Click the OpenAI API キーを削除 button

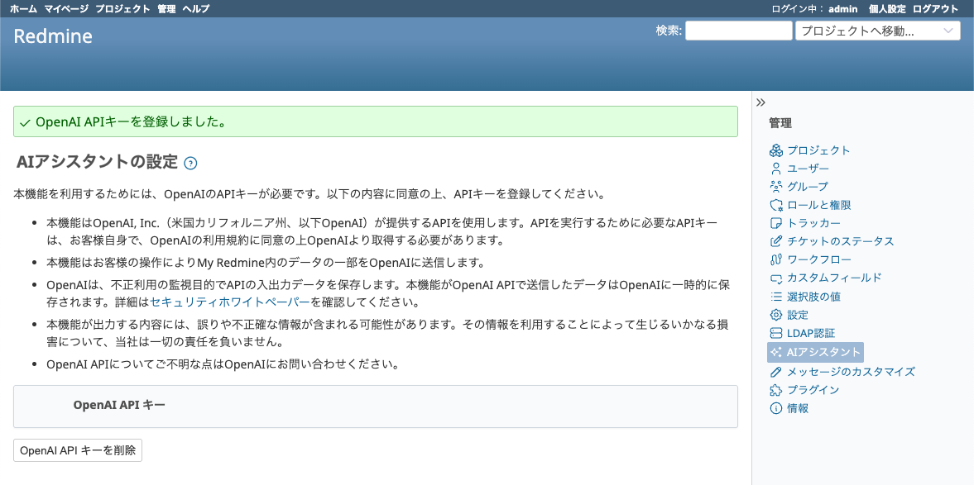point(78,450)
